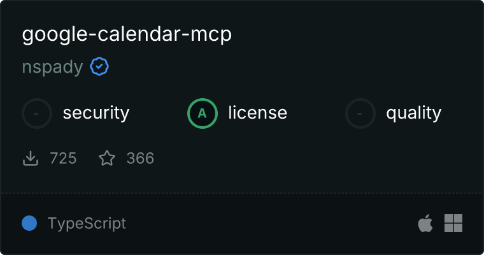Click the blue TypeScript language dot
This screenshot has width=484, height=255.
[29, 223]
